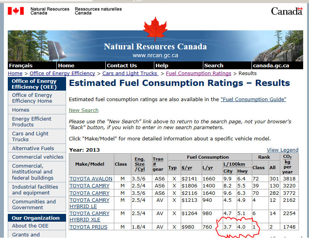The height and width of the screenshot is (238, 309).
Task: Open Communities and Government sidebar link
Action: click(34, 205)
